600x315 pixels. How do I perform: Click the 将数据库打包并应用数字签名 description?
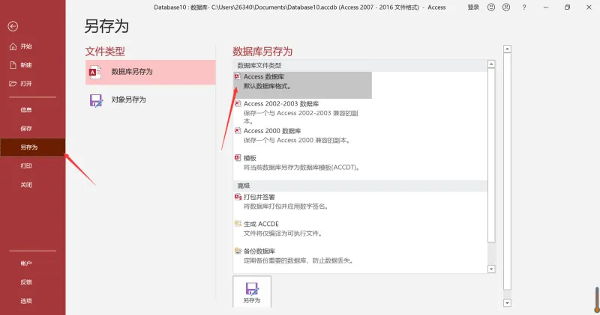pos(286,207)
